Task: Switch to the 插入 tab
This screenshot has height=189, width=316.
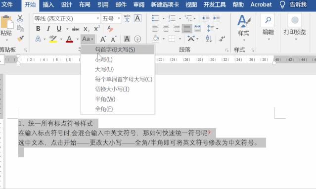Action: [x=48, y=4]
